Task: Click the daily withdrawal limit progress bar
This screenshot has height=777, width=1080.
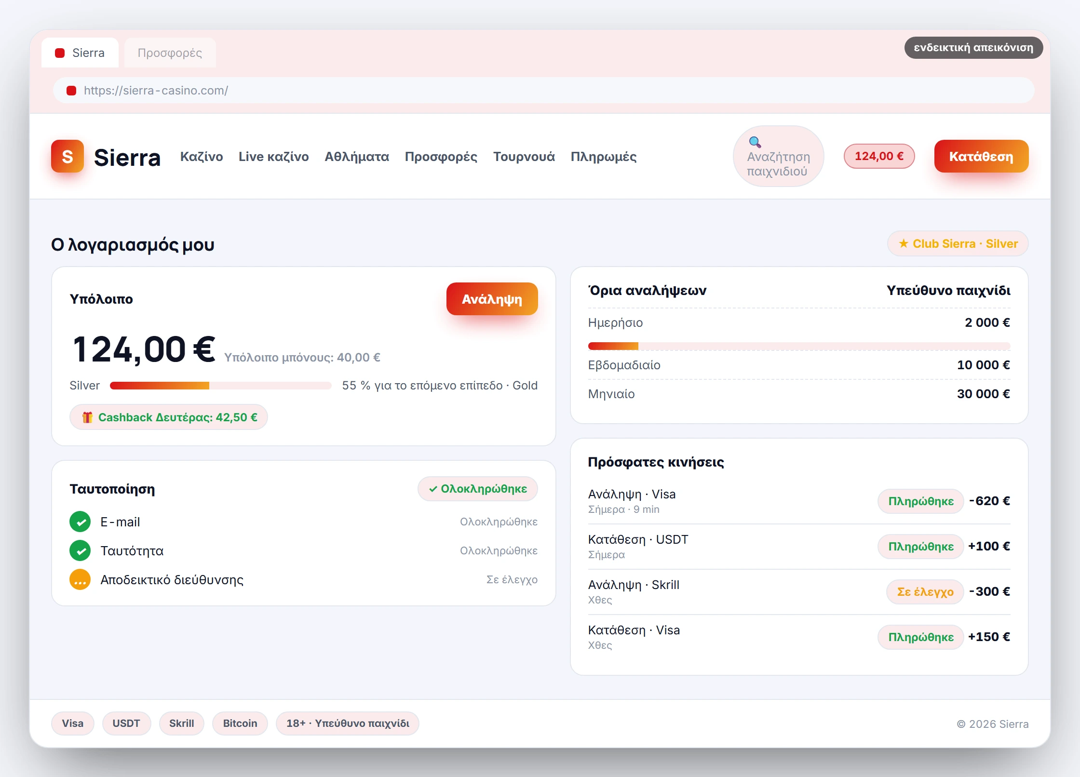Action: point(799,346)
